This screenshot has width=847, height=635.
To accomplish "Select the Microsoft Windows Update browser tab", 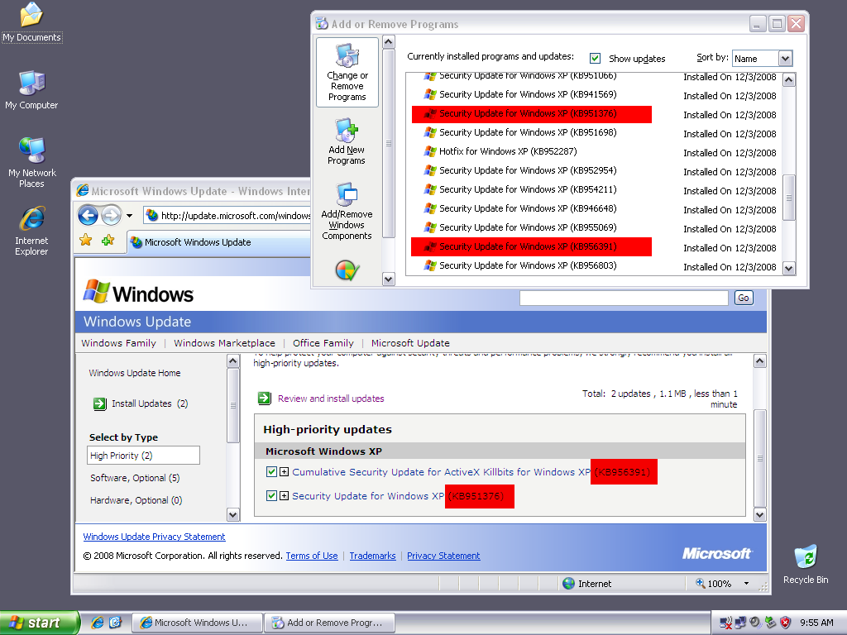I will (x=218, y=242).
